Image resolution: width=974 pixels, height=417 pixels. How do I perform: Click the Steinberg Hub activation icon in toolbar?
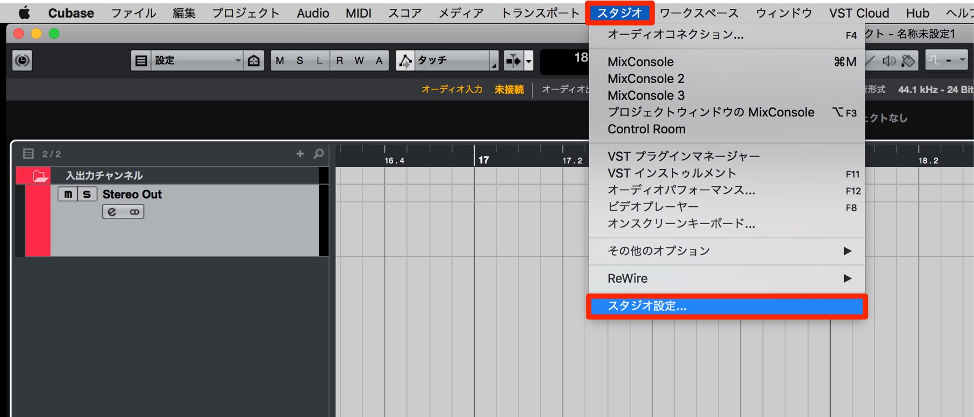[x=22, y=60]
